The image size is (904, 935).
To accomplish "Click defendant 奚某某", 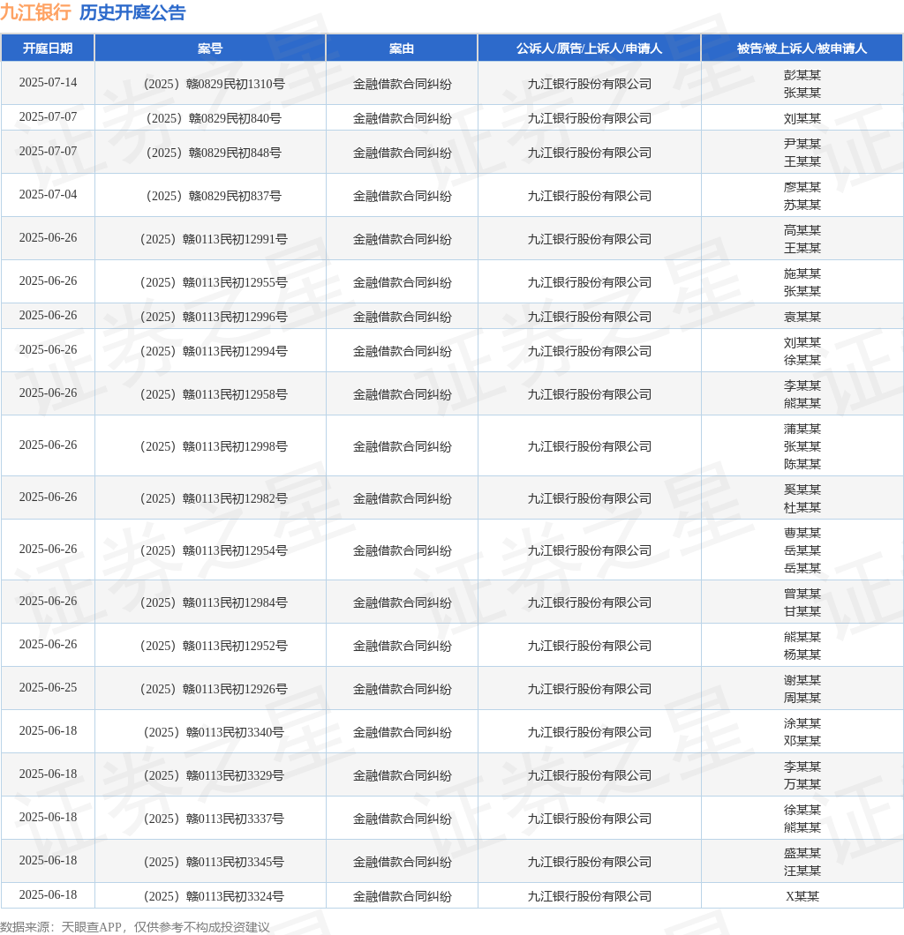I will (x=802, y=490).
